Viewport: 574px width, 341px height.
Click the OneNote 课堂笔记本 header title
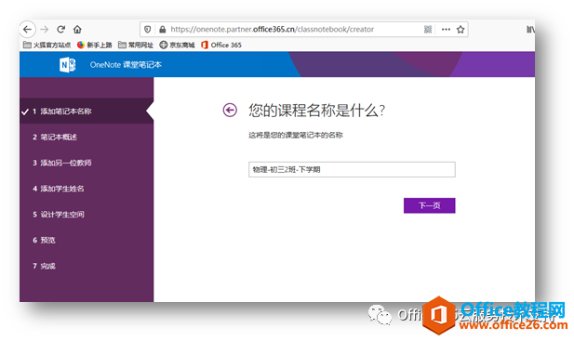click(126, 65)
